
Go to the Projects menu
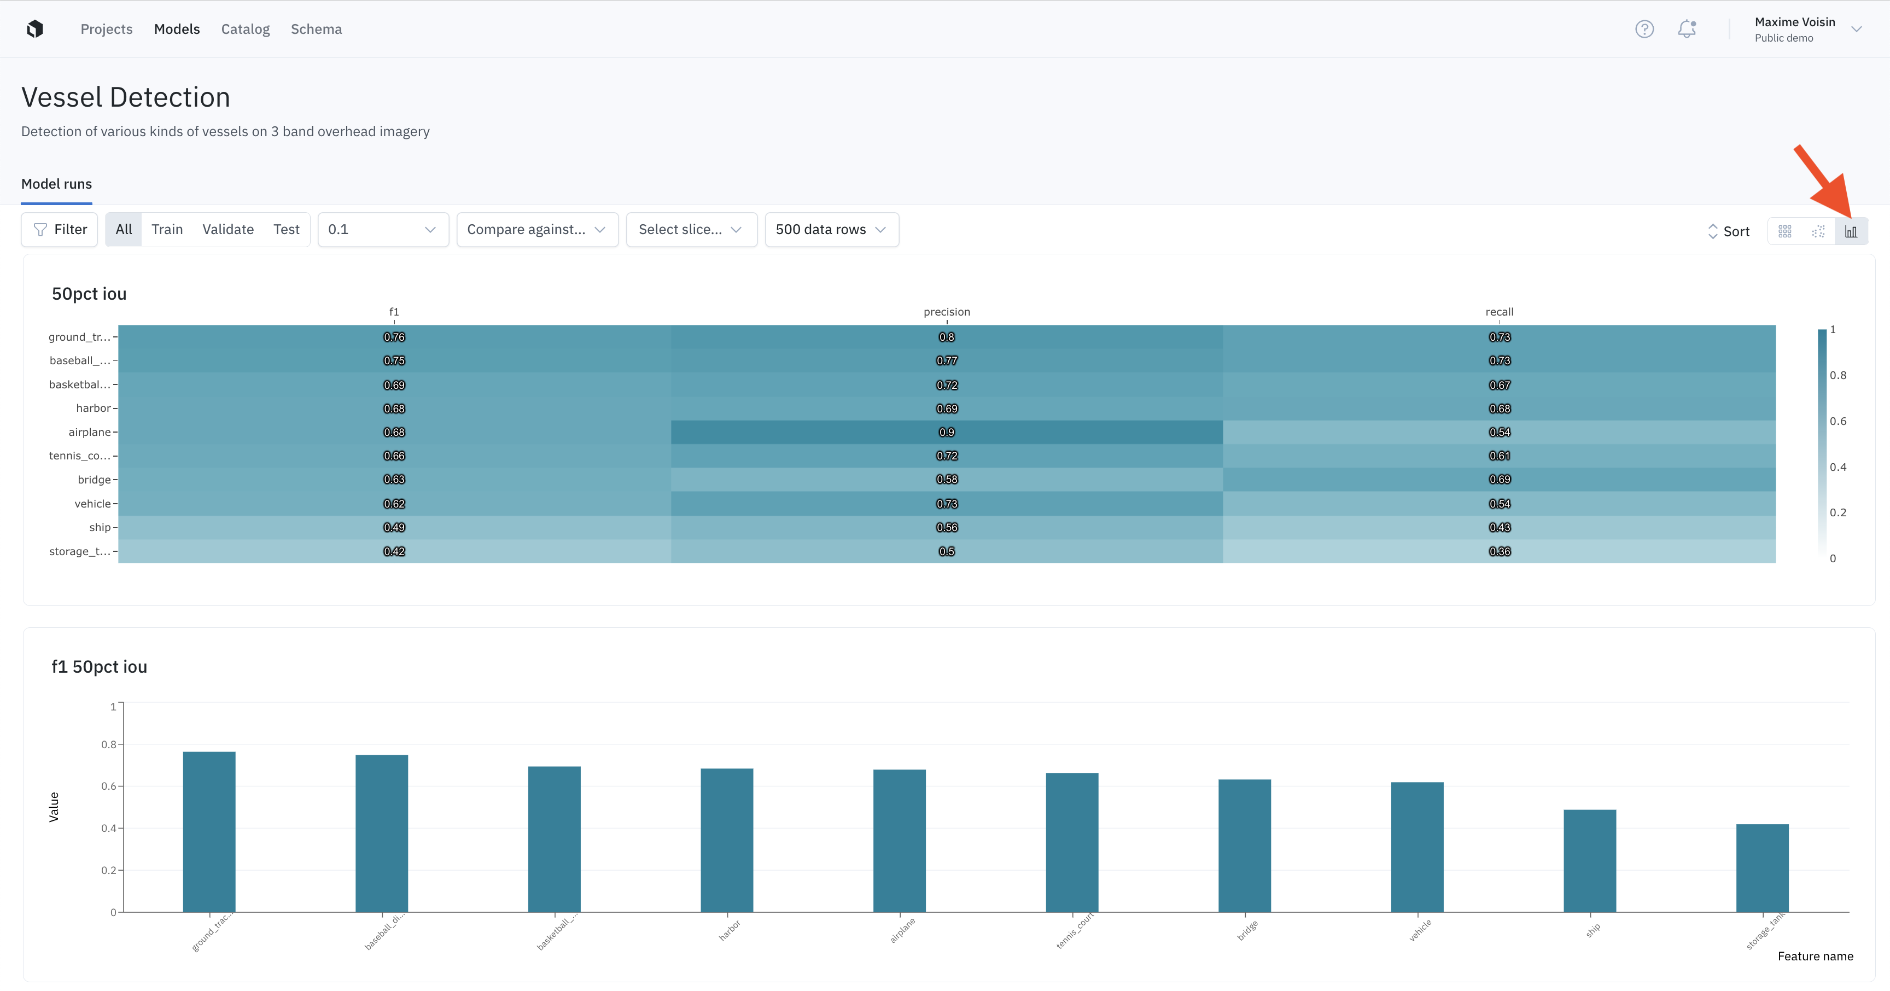(107, 30)
